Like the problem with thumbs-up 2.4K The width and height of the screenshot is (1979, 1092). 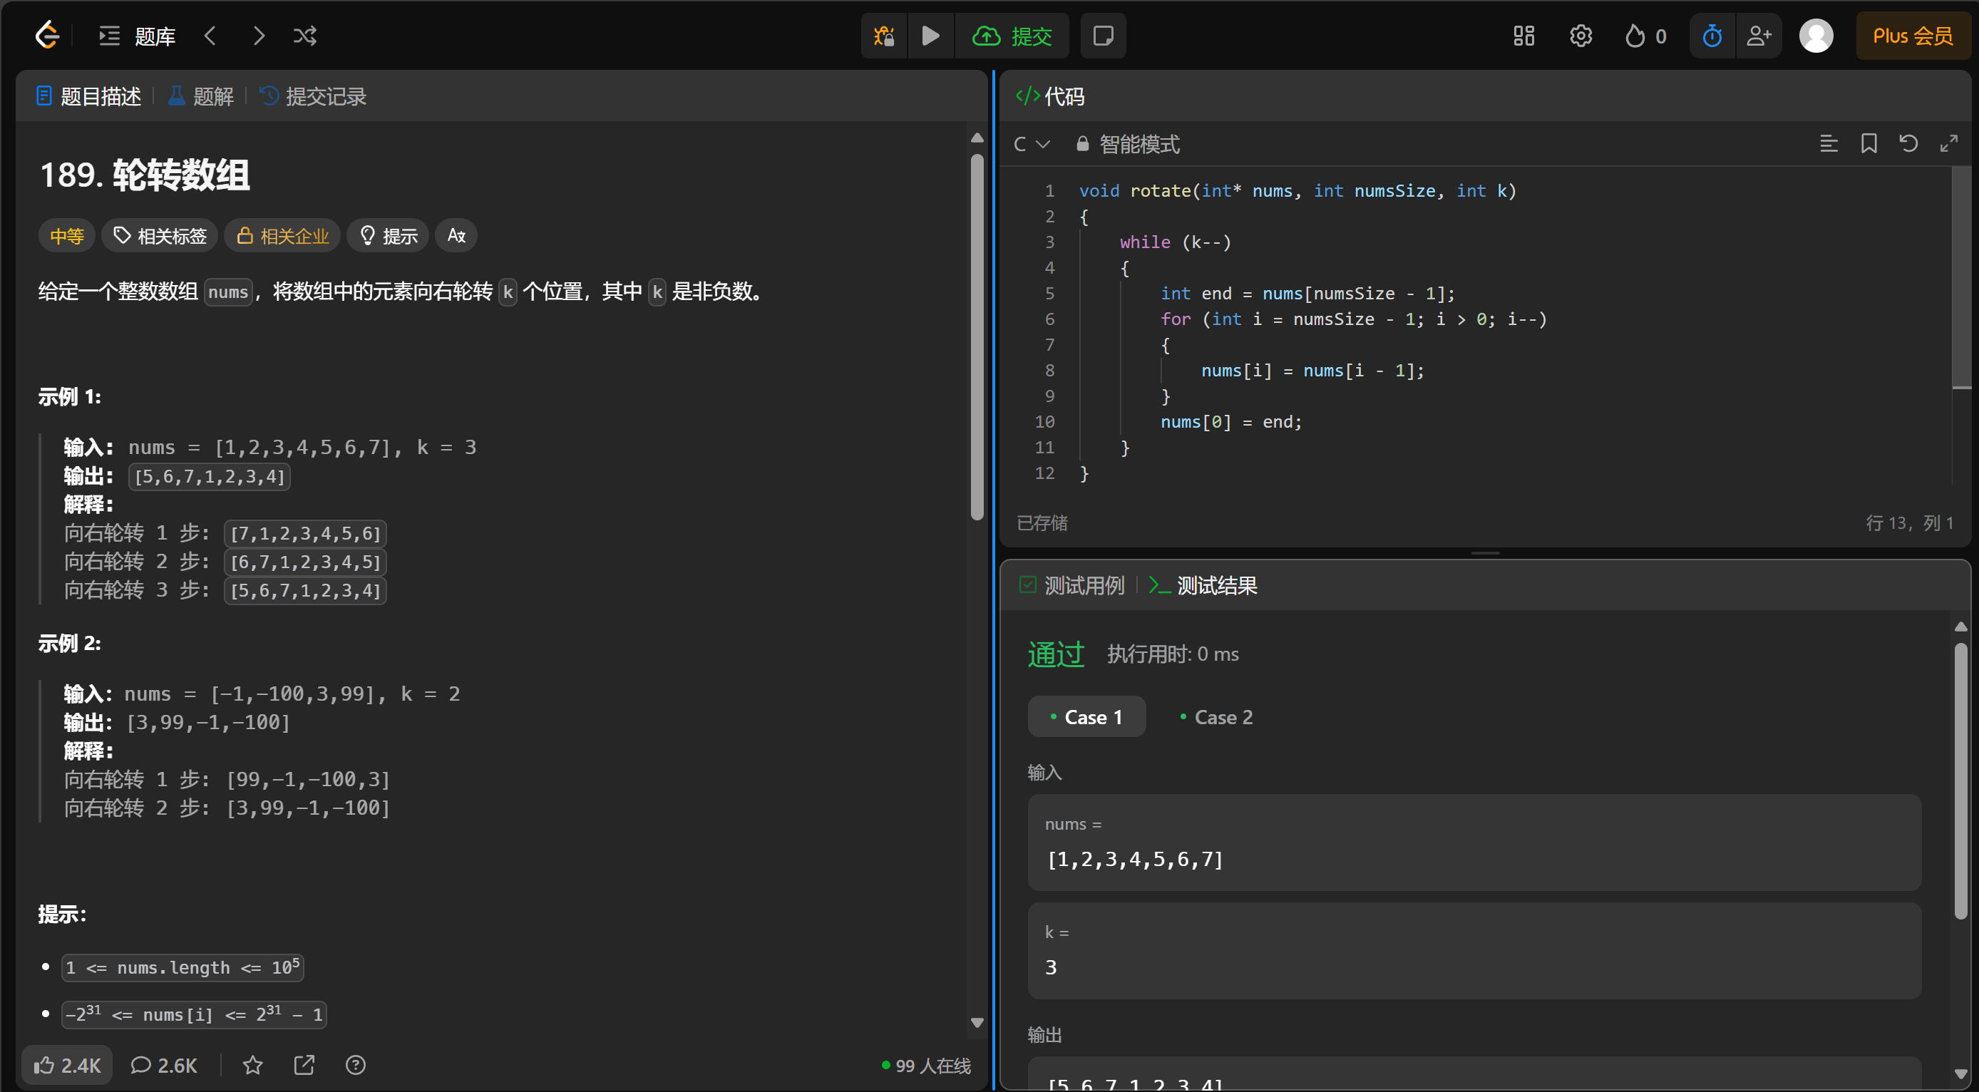[x=67, y=1065]
